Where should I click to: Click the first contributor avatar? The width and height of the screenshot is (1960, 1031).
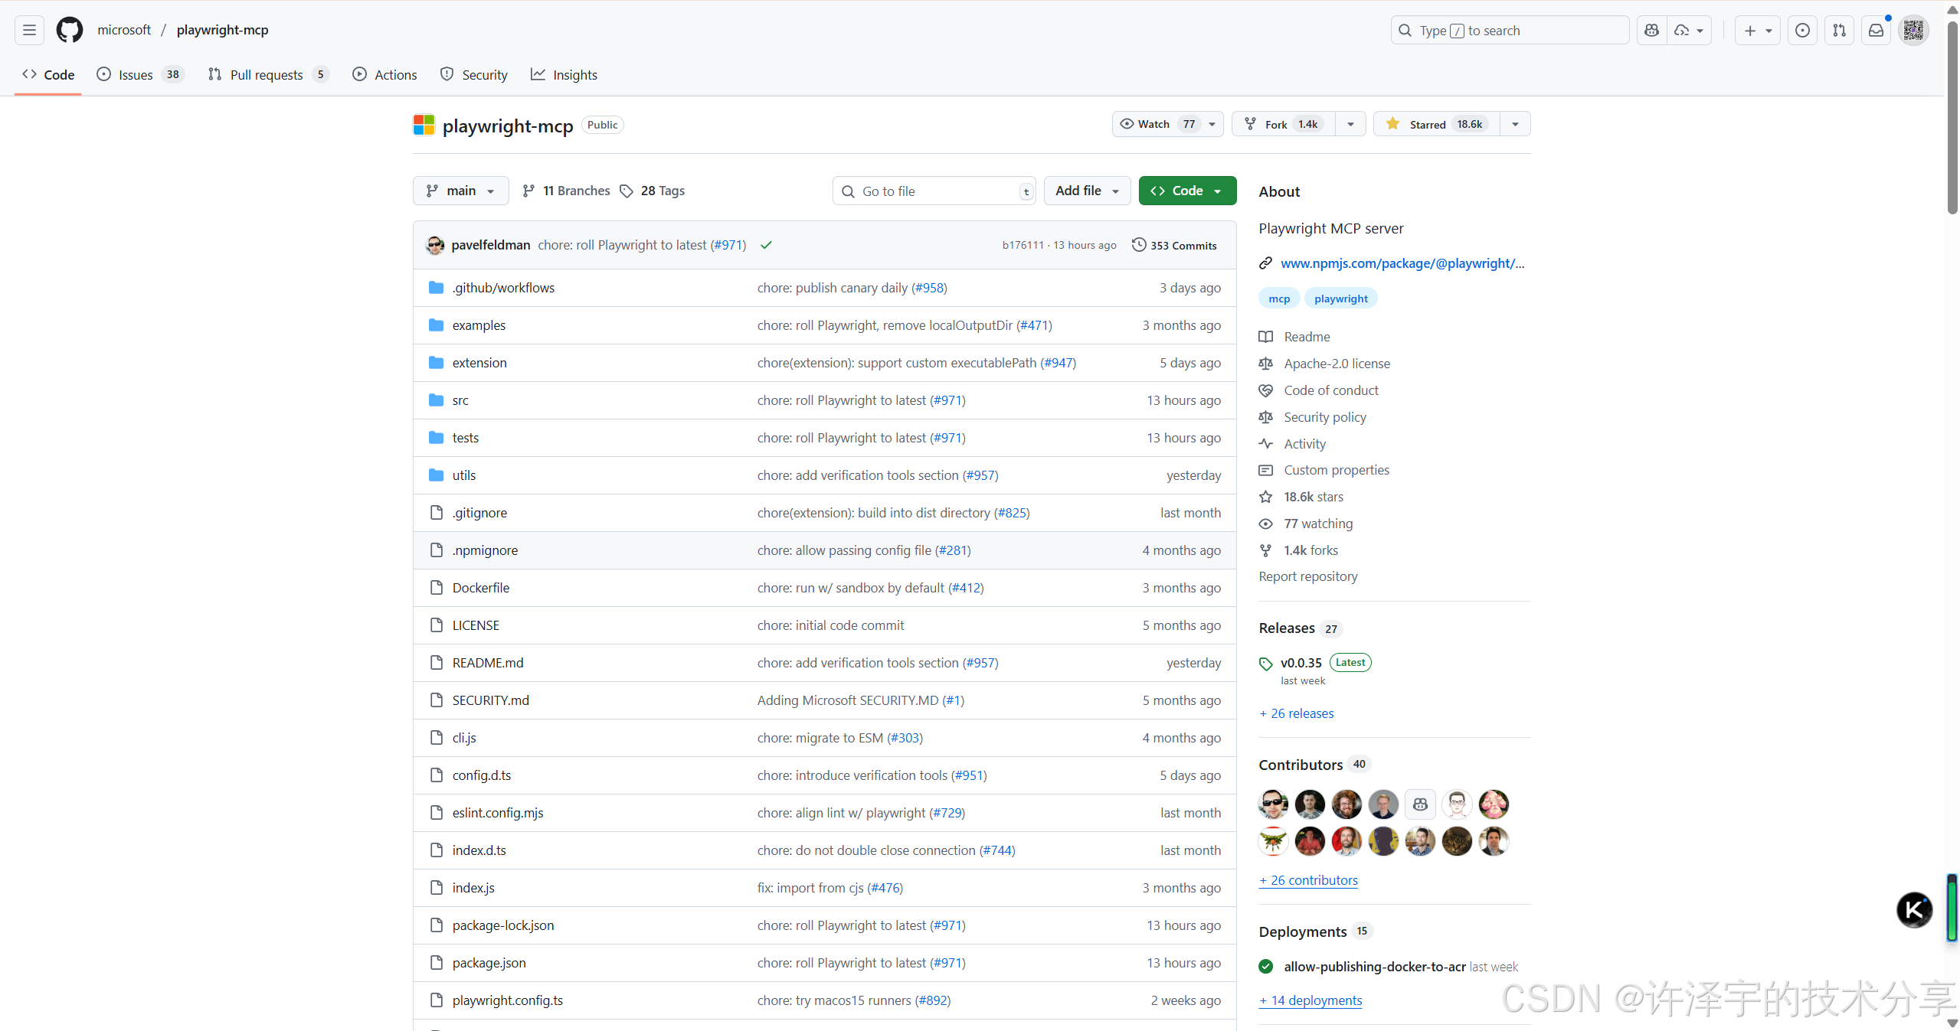point(1273,804)
